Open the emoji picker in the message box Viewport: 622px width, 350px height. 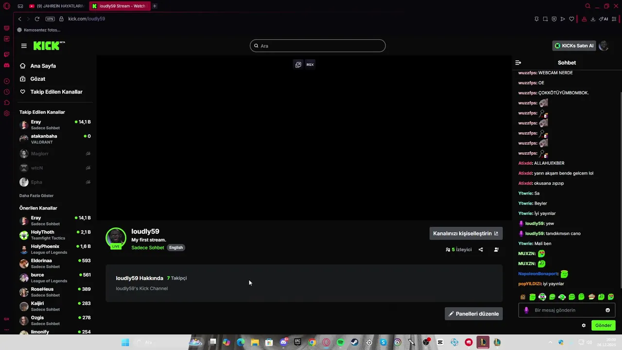pos(607,310)
